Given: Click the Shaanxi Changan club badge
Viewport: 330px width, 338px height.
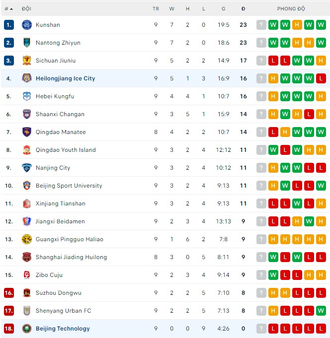Looking at the screenshot, I should coord(27,114).
